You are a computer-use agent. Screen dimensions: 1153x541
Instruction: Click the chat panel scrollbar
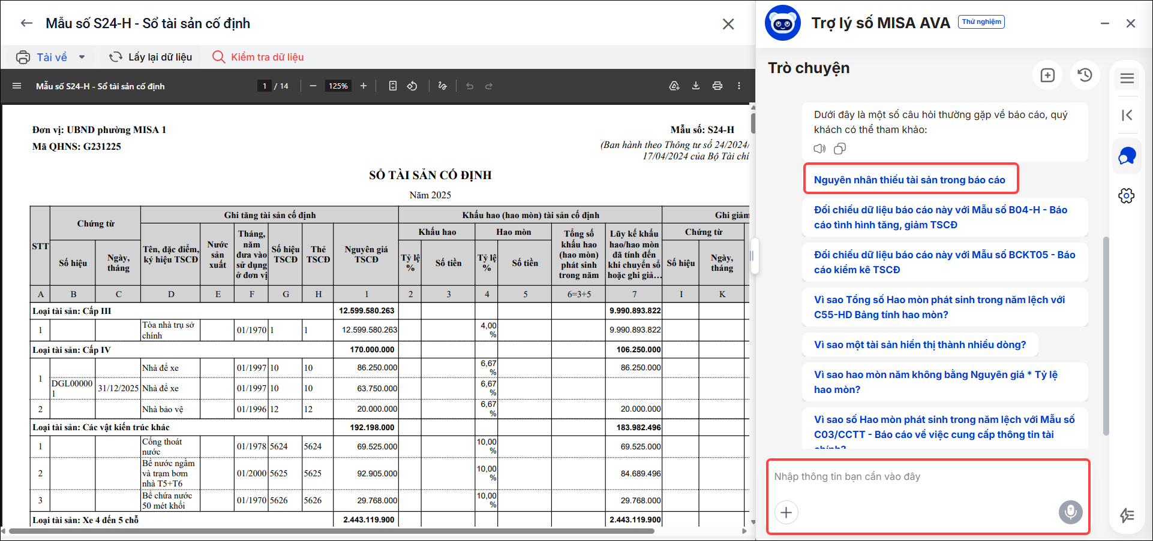(x=1106, y=336)
